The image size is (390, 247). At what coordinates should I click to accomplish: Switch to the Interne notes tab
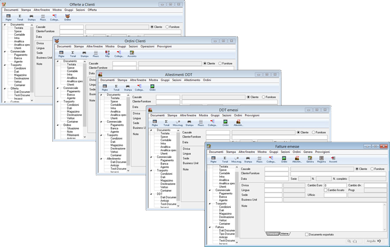click(x=285, y=234)
